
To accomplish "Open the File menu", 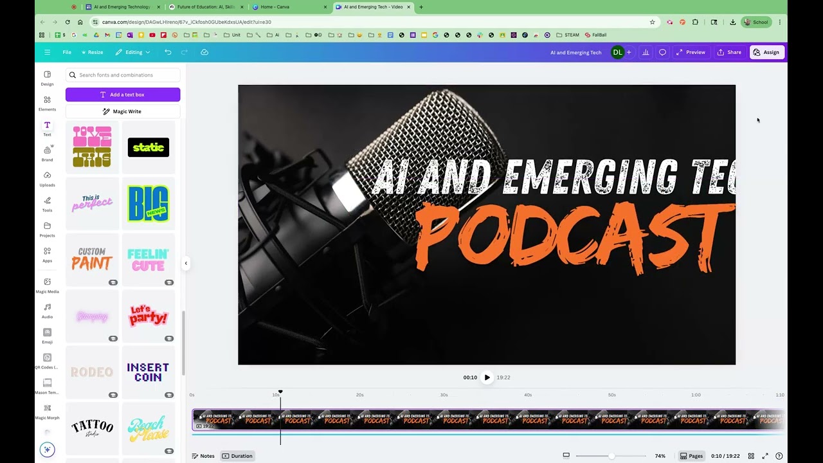I will coord(67,52).
